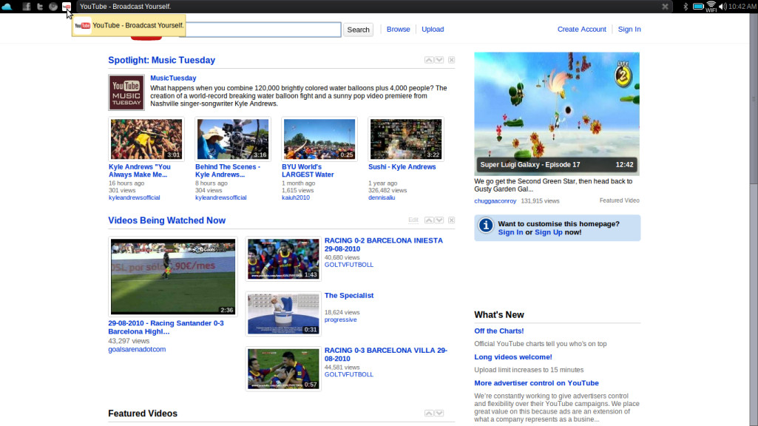This screenshot has width=758, height=426.
Task: Move Videos Being Watched Now module down
Action: [x=439, y=220]
